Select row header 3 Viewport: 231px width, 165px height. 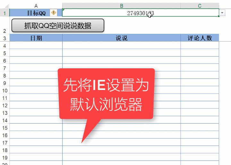pyautogui.click(x=4, y=38)
